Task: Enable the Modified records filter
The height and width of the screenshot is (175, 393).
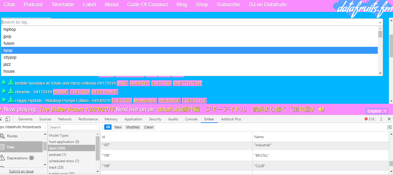Action: tap(133, 127)
